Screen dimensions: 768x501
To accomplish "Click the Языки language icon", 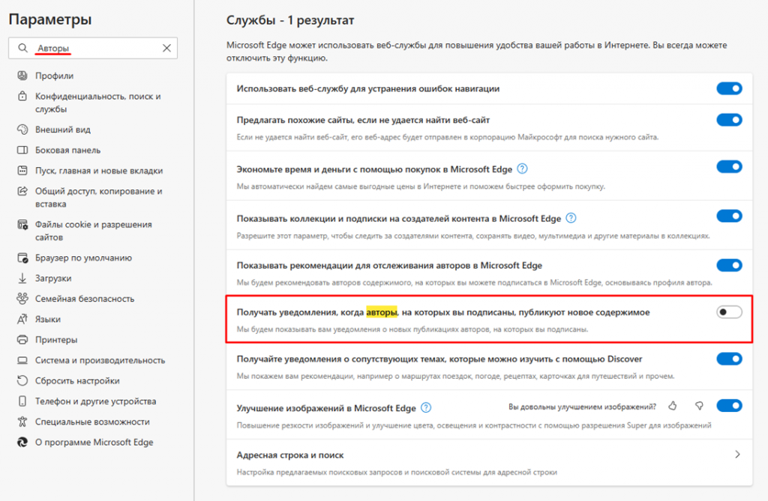I will (22, 319).
